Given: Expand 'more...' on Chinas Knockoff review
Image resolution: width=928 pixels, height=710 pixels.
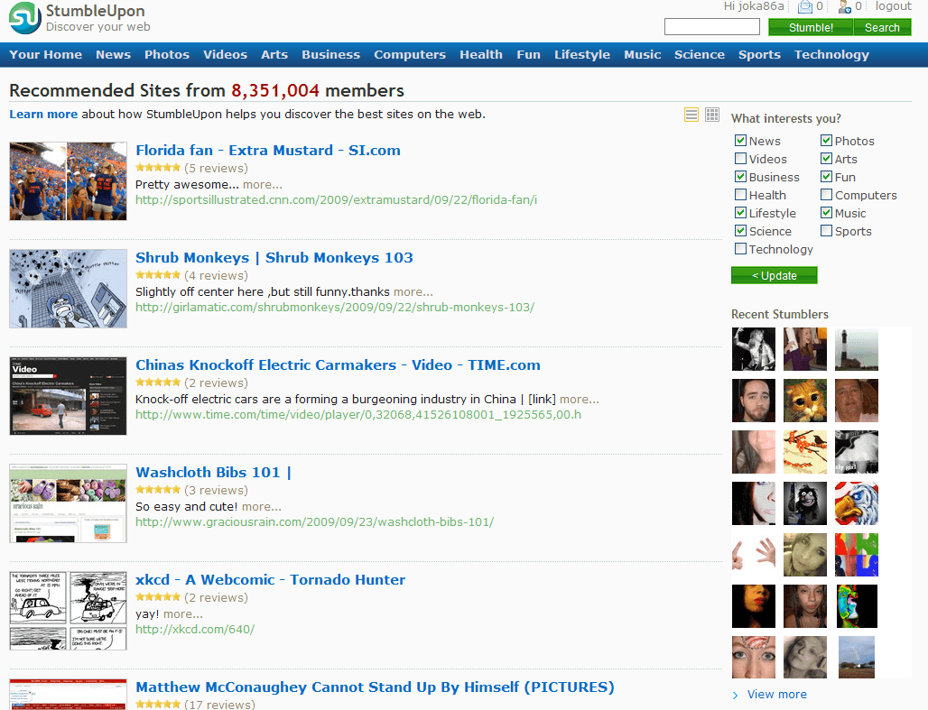Looking at the screenshot, I should coord(580,400).
